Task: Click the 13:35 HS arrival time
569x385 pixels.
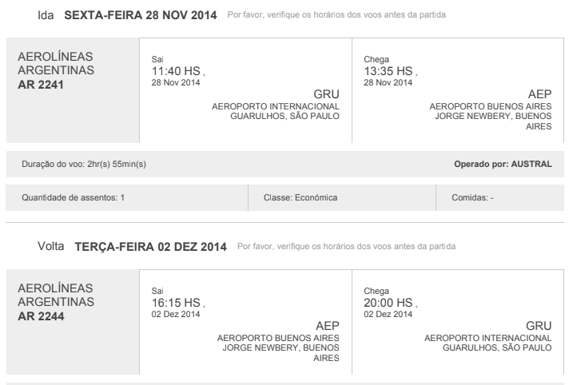Action: (x=389, y=72)
